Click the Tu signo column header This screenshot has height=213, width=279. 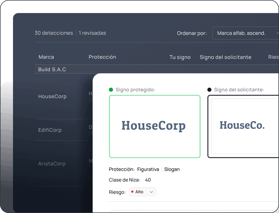pyautogui.click(x=180, y=57)
